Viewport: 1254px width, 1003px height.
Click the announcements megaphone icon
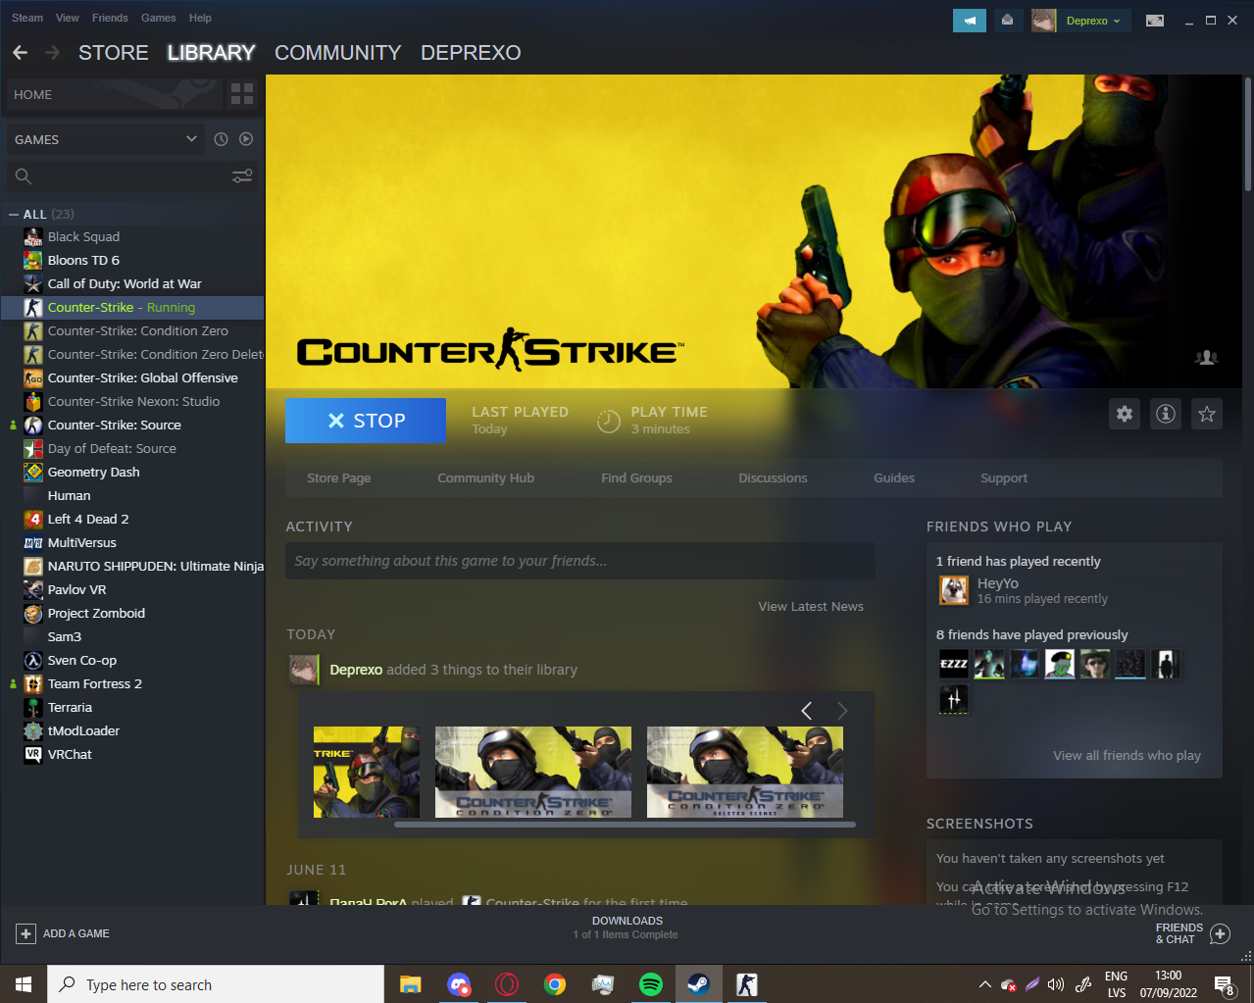(x=969, y=21)
